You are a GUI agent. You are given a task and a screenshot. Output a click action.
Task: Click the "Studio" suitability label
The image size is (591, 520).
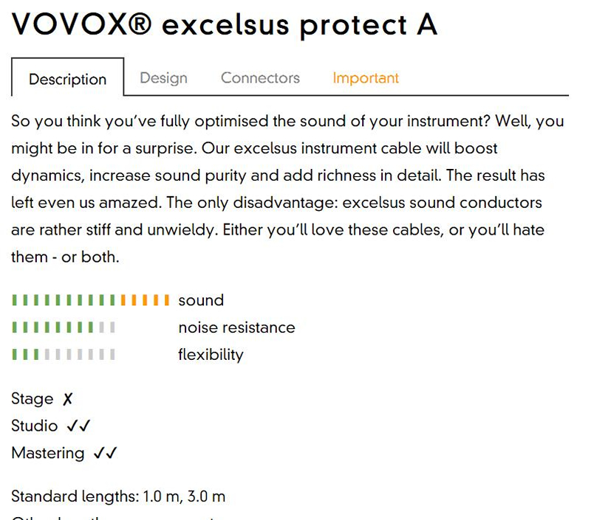(x=34, y=426)
